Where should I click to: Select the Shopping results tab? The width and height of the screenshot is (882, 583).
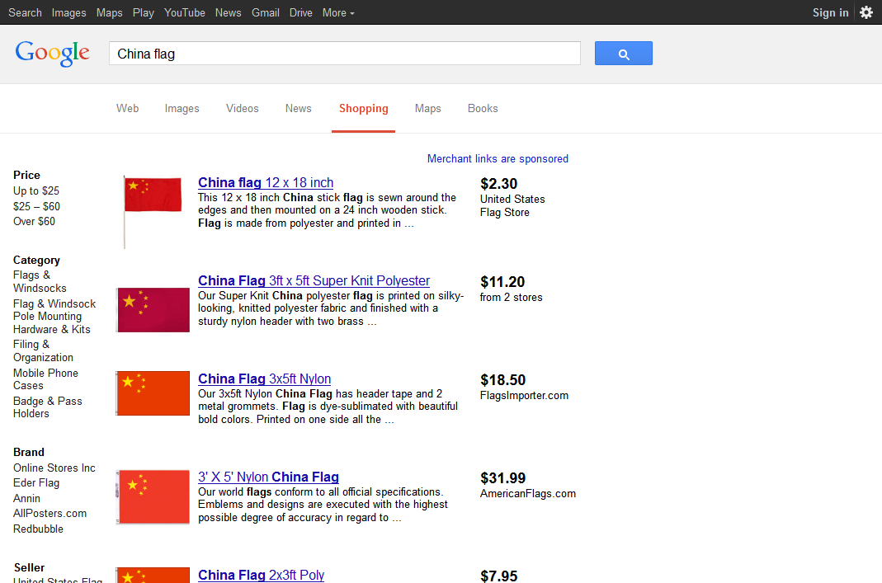tap(363, 109)
